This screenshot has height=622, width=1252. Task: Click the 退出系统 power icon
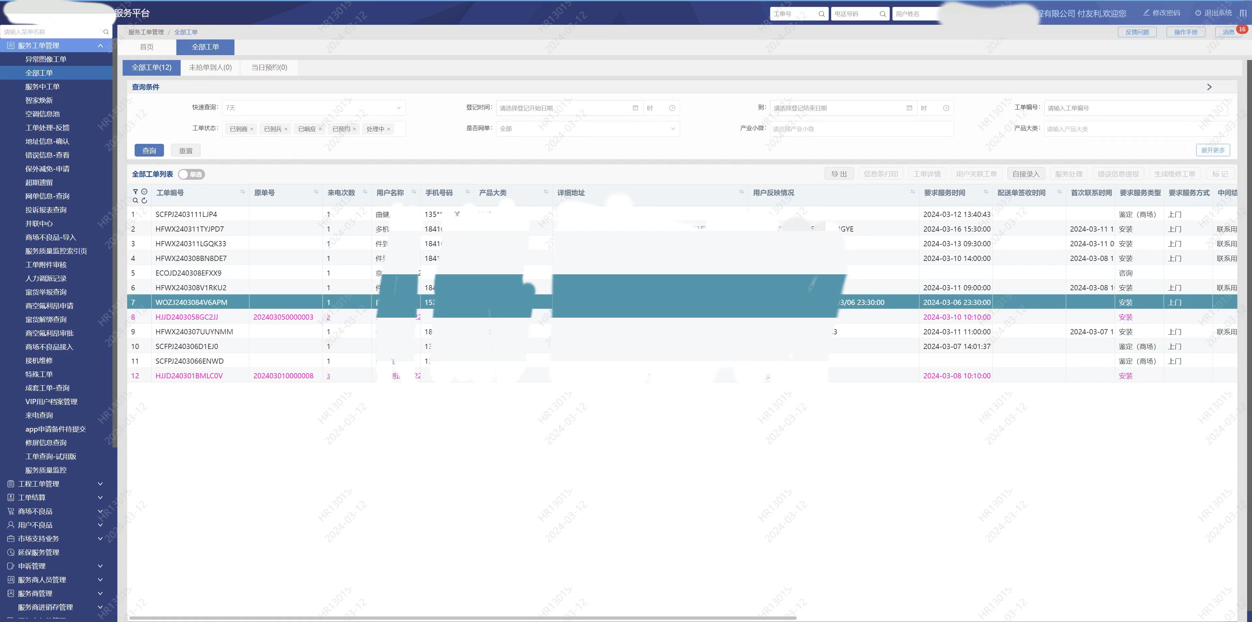point(1198,13)
